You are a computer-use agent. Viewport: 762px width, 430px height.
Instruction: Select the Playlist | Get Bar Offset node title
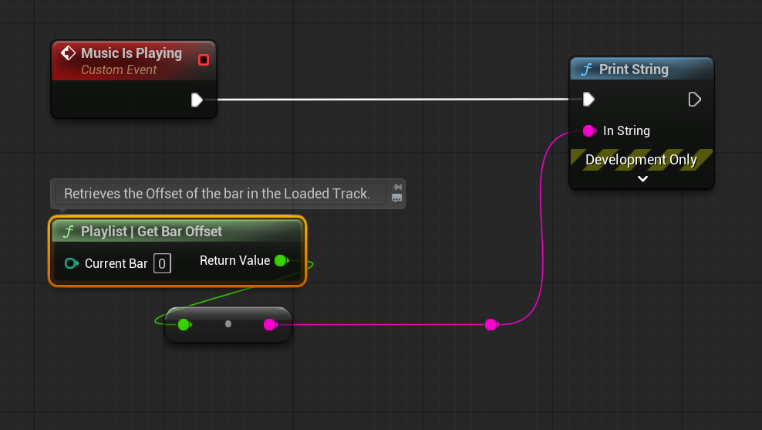(x=151, y=232)
